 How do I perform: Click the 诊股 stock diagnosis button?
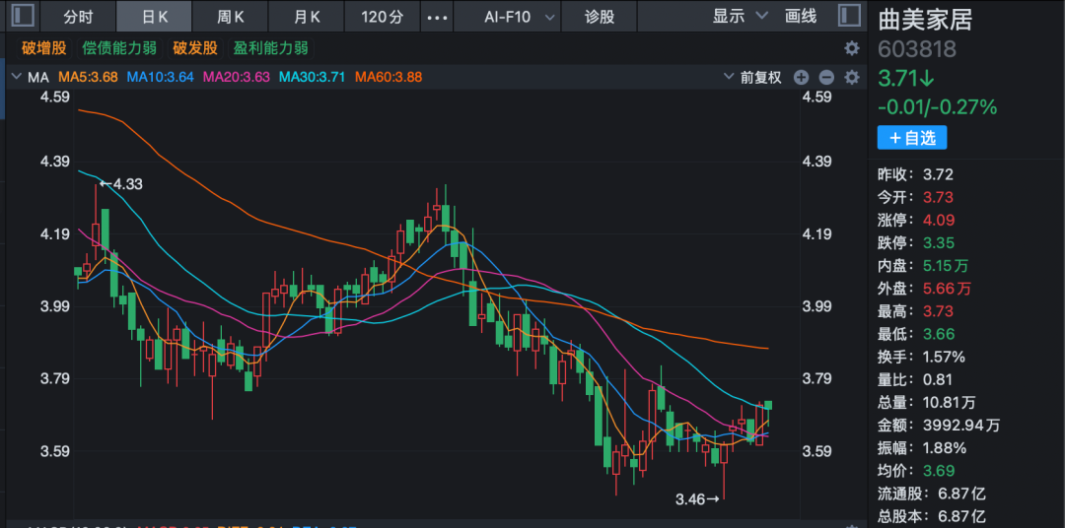click(x=599, y=17)
